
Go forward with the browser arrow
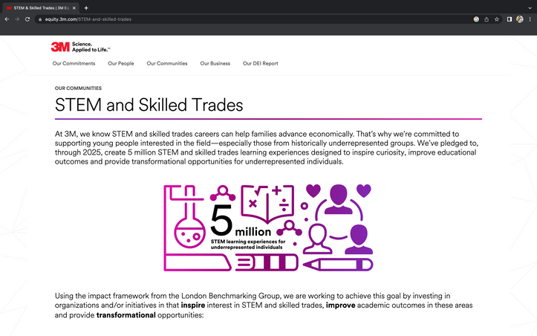(x=17, y=19)
